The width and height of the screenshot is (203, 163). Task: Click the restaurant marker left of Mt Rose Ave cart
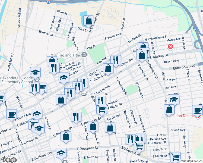[x=130, y=140]
